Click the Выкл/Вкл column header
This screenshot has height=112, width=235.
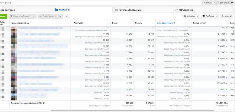click(3, 23)
